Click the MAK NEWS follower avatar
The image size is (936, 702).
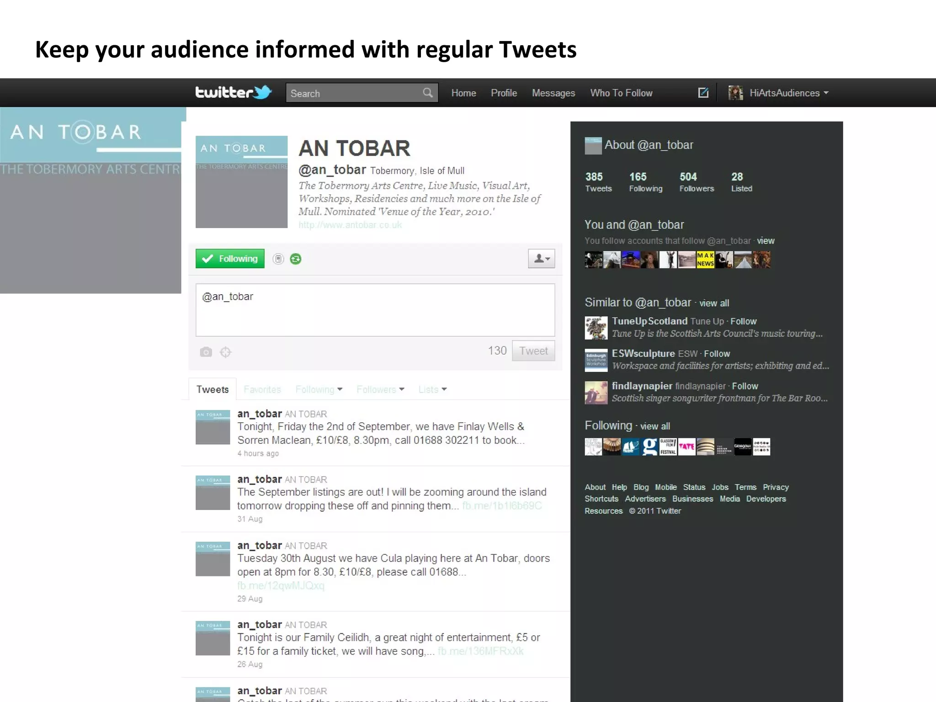click(x=705, y=260)
